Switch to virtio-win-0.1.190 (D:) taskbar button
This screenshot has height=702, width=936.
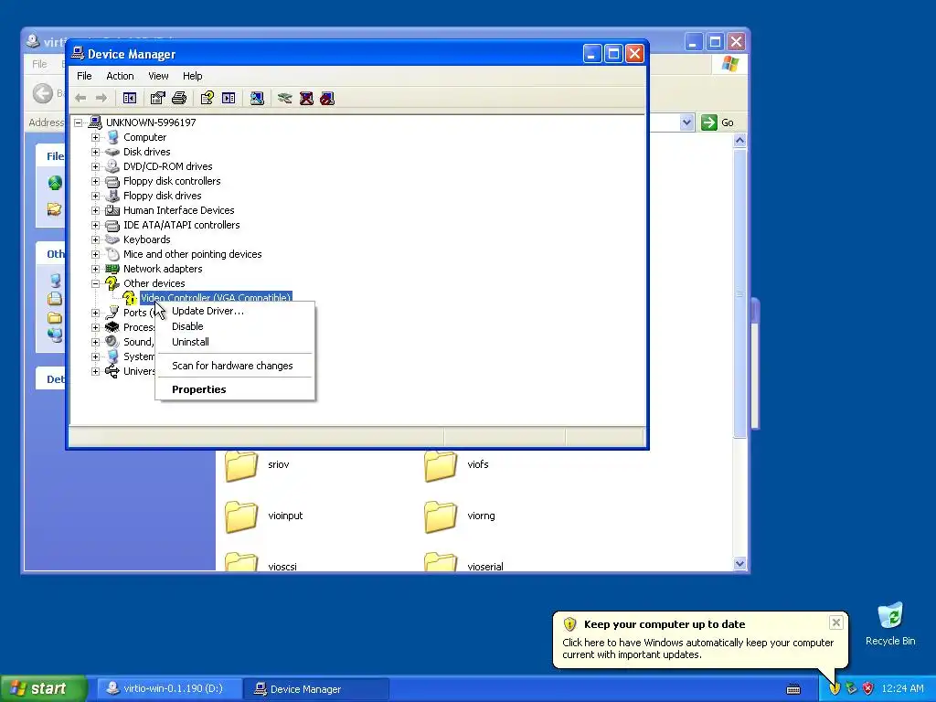[167, 688]
